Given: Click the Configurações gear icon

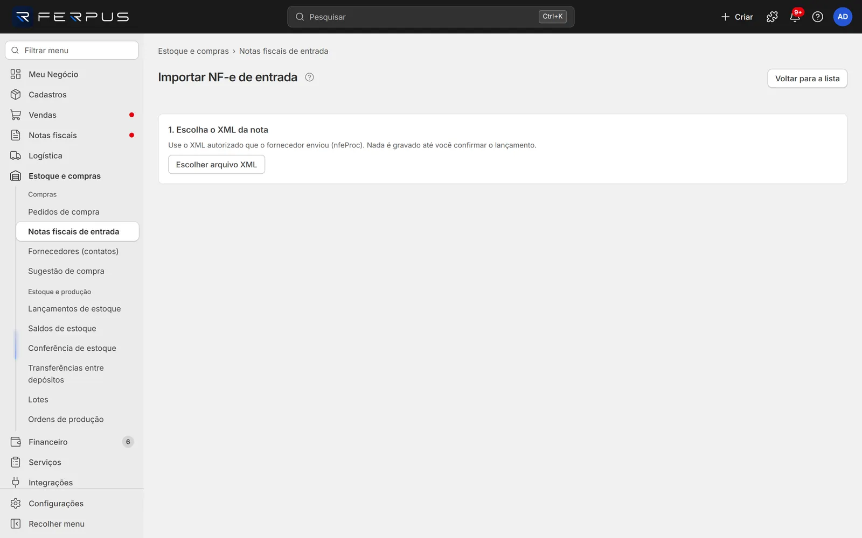Looking at the screenshot, I should click(16, 504).
